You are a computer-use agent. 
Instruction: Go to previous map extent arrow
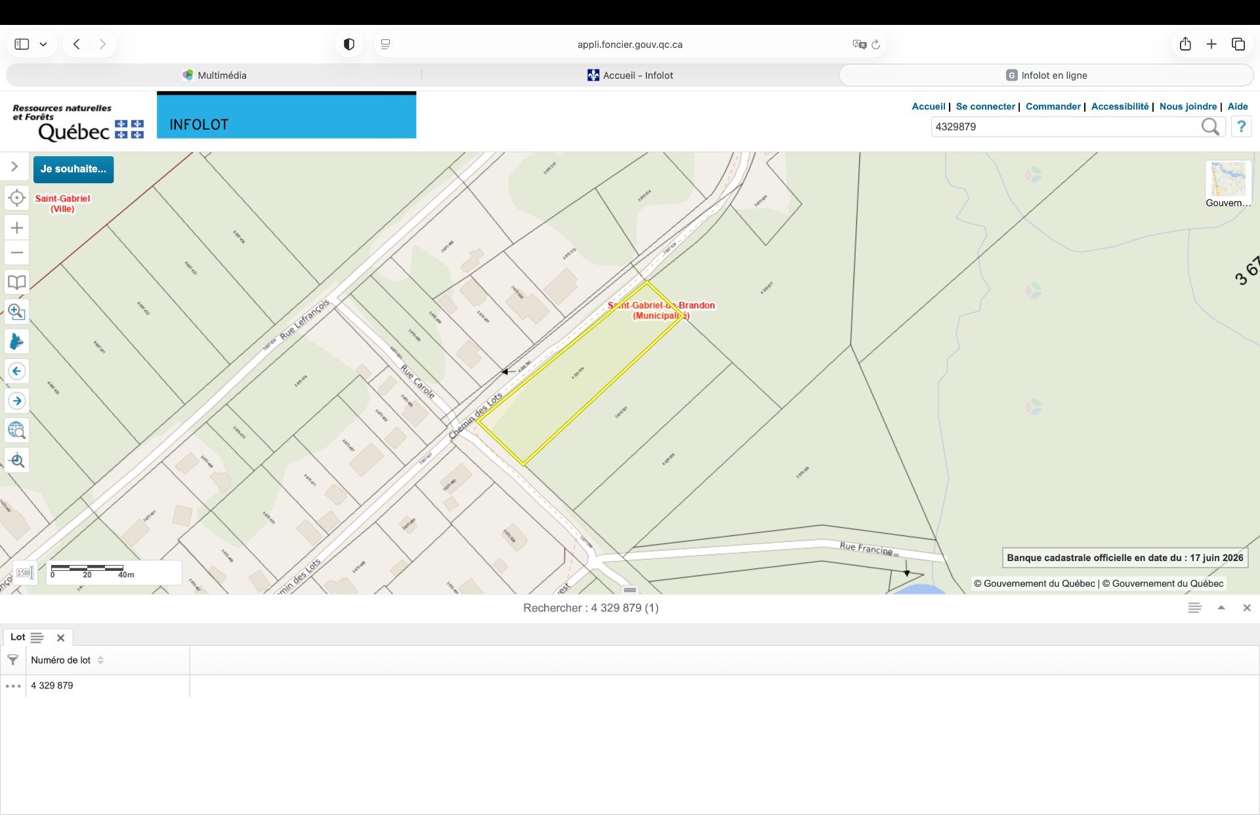coord(17,371)
